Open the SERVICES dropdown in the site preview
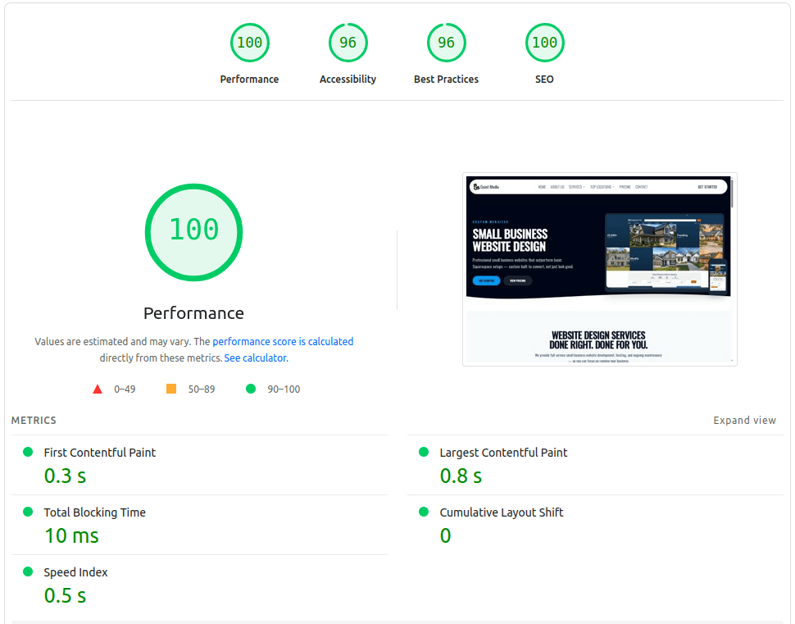Viewport: 795px width, 624px height. pos(575,187)
